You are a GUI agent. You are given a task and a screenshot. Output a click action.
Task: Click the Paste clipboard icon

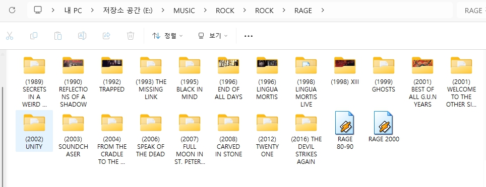58,36
